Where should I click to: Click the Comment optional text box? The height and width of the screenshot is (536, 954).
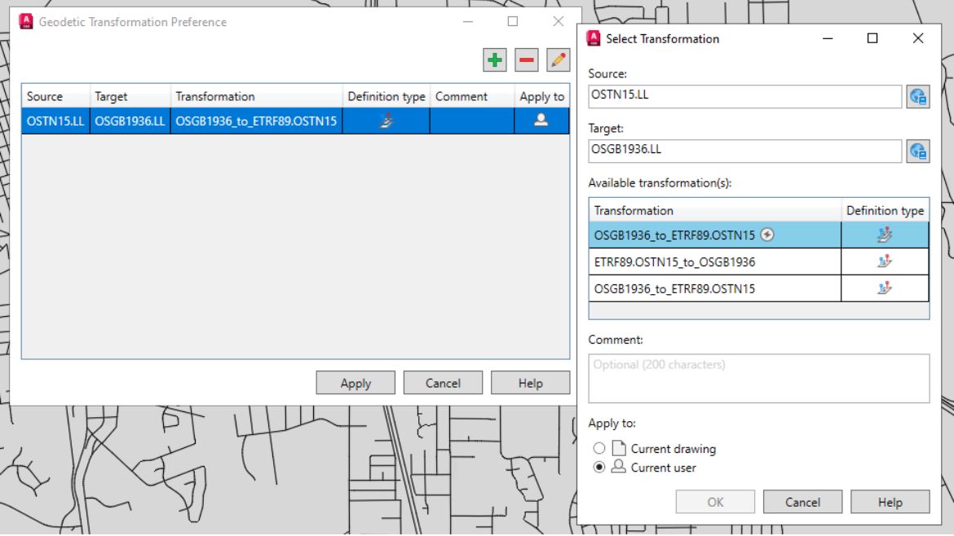click(758, 378)
